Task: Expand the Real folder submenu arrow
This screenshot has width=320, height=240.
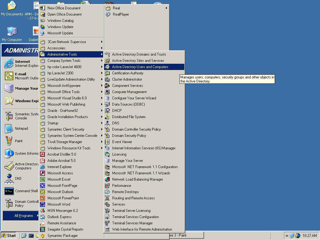Action: click(x=167, y=8)
